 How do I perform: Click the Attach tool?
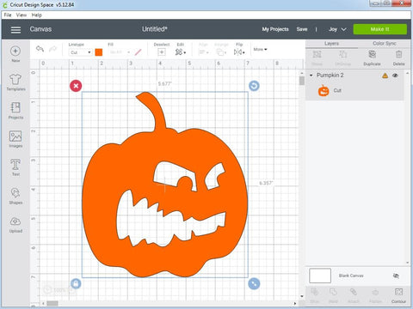354,295
